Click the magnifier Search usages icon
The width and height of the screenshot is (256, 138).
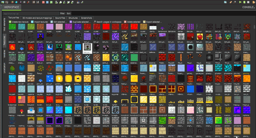[95, 22]
